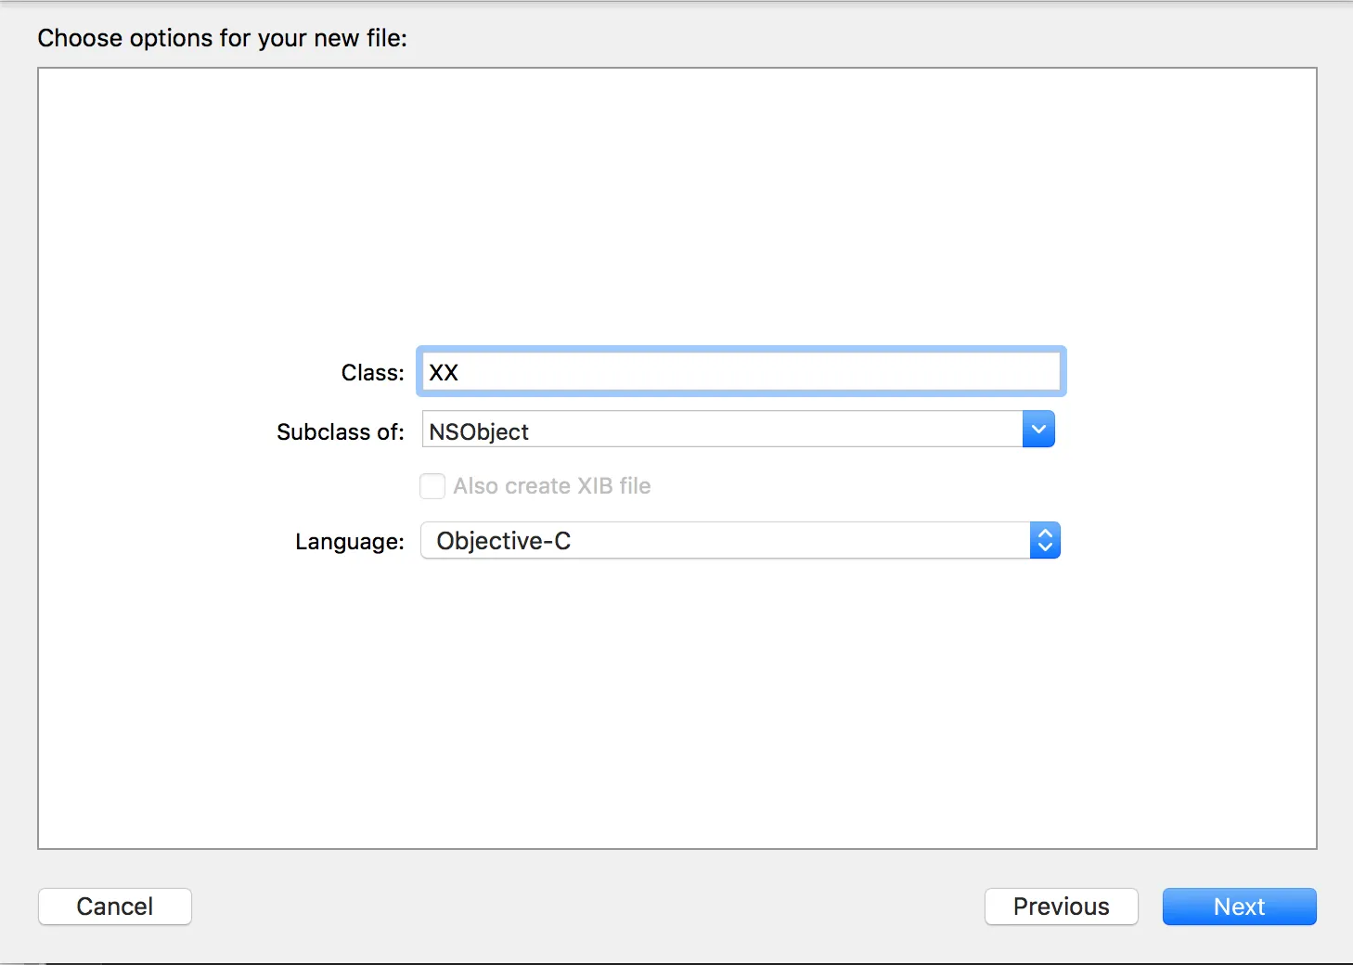Open the Language popup showing Objective-C
This screenshot has width=1353, height=965.
point(724,540)
